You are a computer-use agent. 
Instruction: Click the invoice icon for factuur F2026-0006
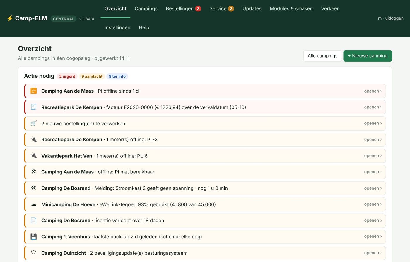click(x=34, y=107)
